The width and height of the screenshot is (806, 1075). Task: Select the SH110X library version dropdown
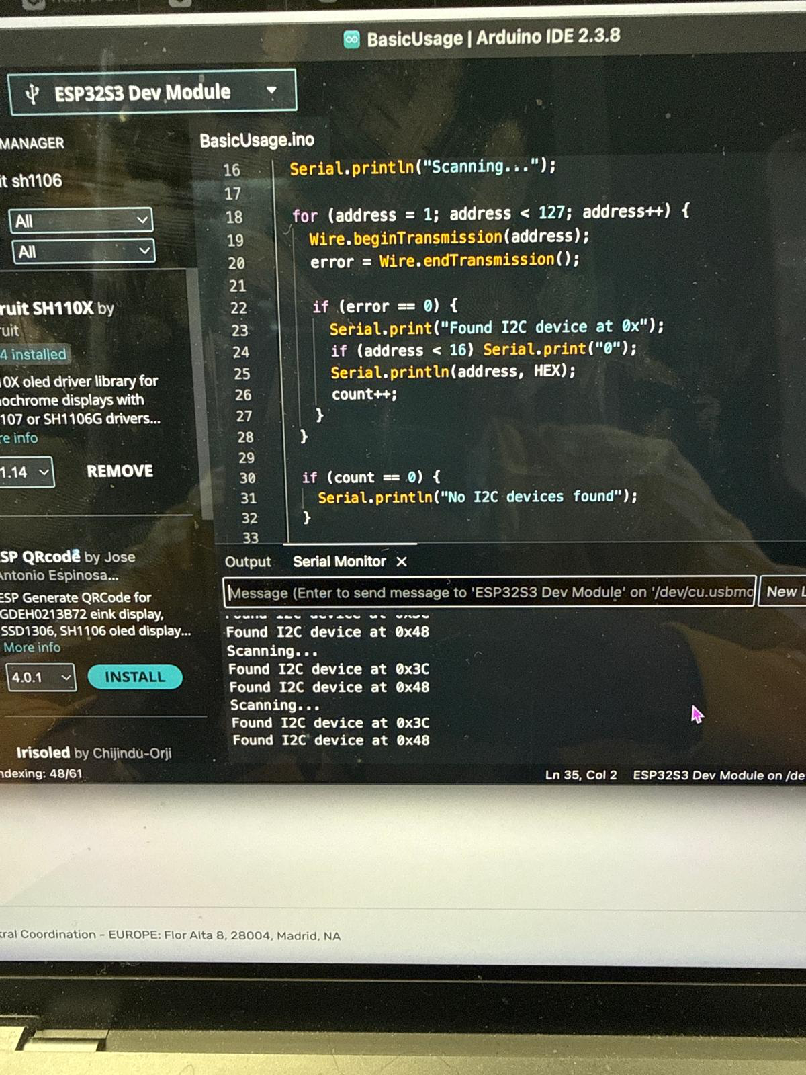click(26, 472)
